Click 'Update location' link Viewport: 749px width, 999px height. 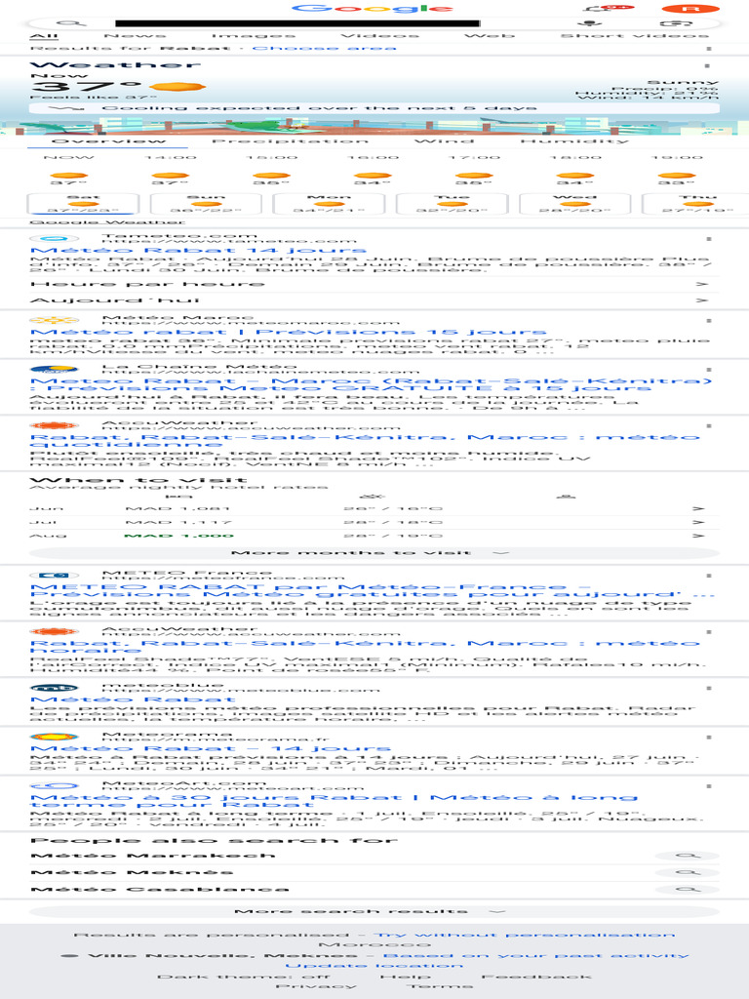click(x=374, y=966)
